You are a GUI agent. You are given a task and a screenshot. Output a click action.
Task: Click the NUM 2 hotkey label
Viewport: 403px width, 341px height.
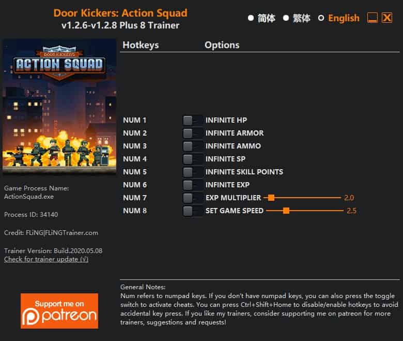(135, 133)
